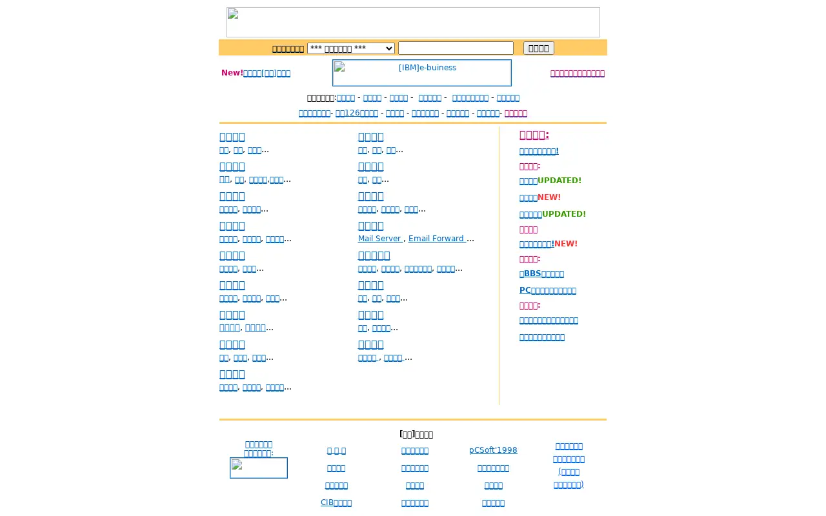This screenshot has height=516, width=826.
Task: Open the [IBM]e-buiness banner
Action: [x=422, y=73]
